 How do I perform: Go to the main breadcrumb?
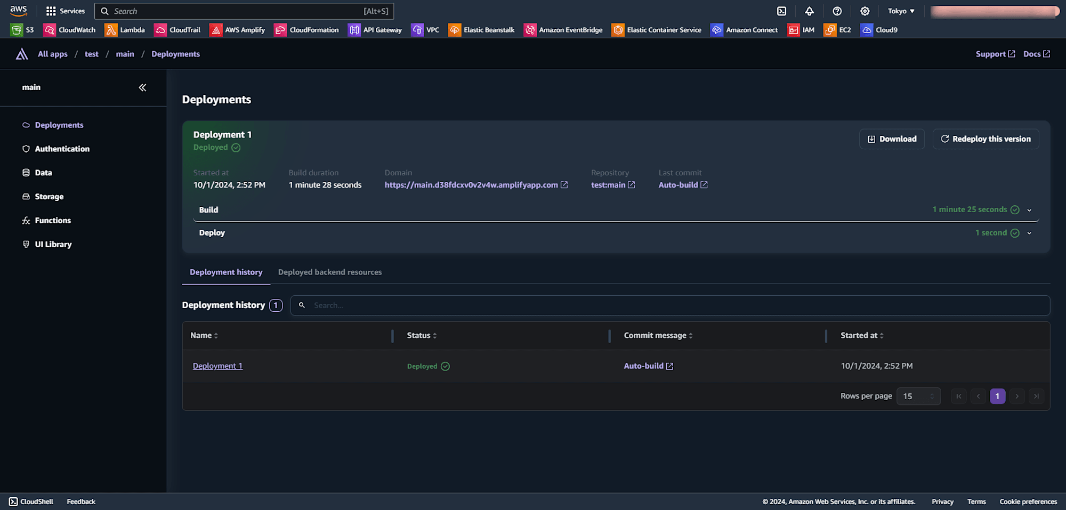pyautogui.click(x=125, y=54)
